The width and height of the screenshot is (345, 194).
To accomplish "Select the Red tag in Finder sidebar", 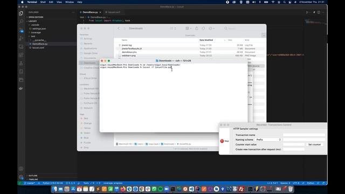I will 86,119.
